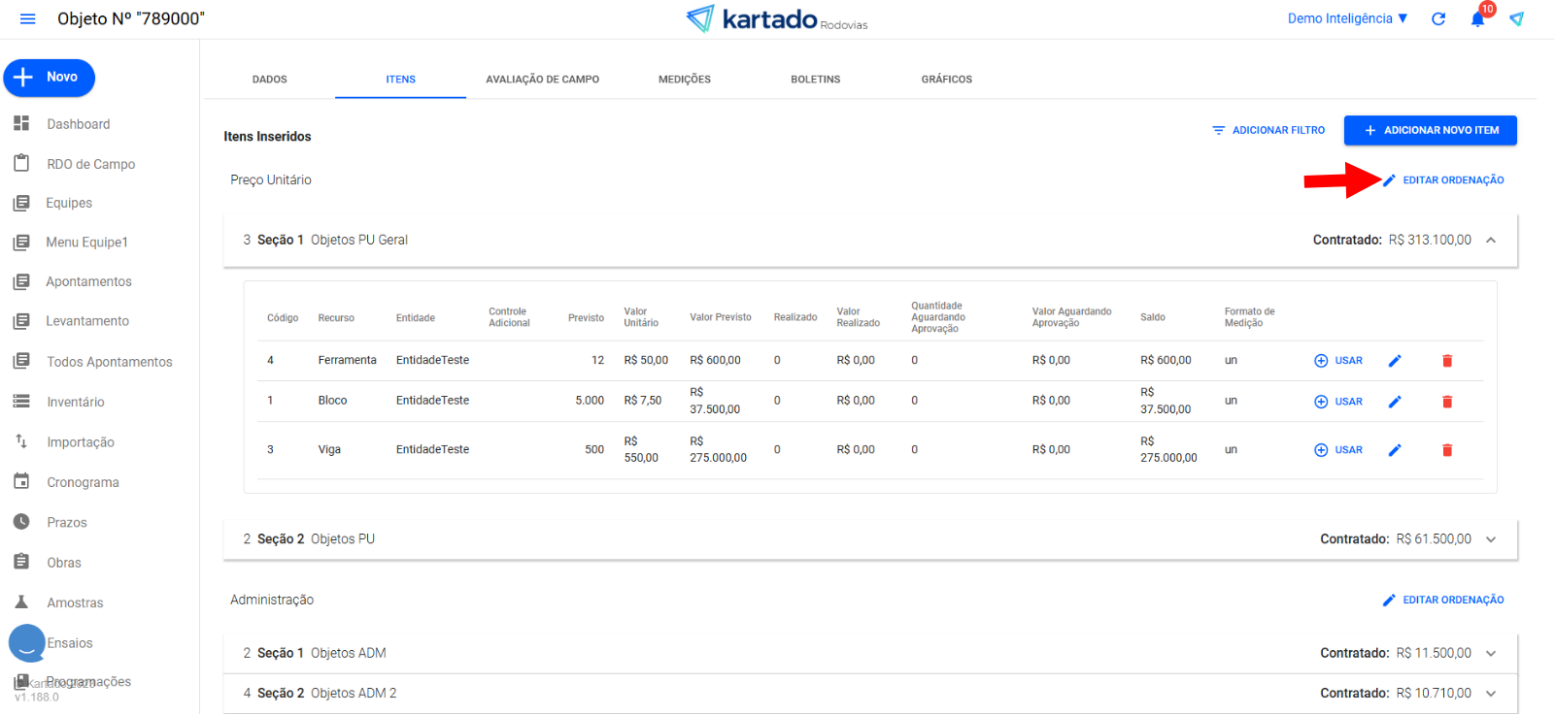
Task: Collapse Seção 1 Objetos PU Geral
Action: 1491,241
